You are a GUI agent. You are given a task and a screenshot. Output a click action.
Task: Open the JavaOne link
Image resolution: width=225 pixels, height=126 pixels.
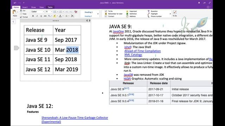(118, 31)
